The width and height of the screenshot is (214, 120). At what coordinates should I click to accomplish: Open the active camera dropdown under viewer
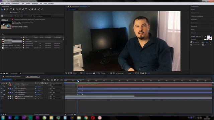[x=121, y=73]
